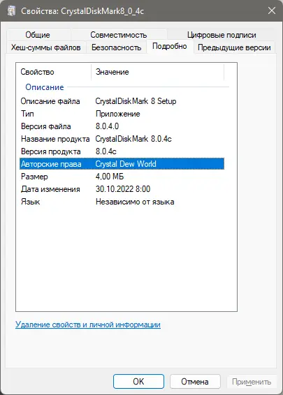Viewport: 283px width, 395px height.
Task: Click the Применить button
Action: [252, 382]
